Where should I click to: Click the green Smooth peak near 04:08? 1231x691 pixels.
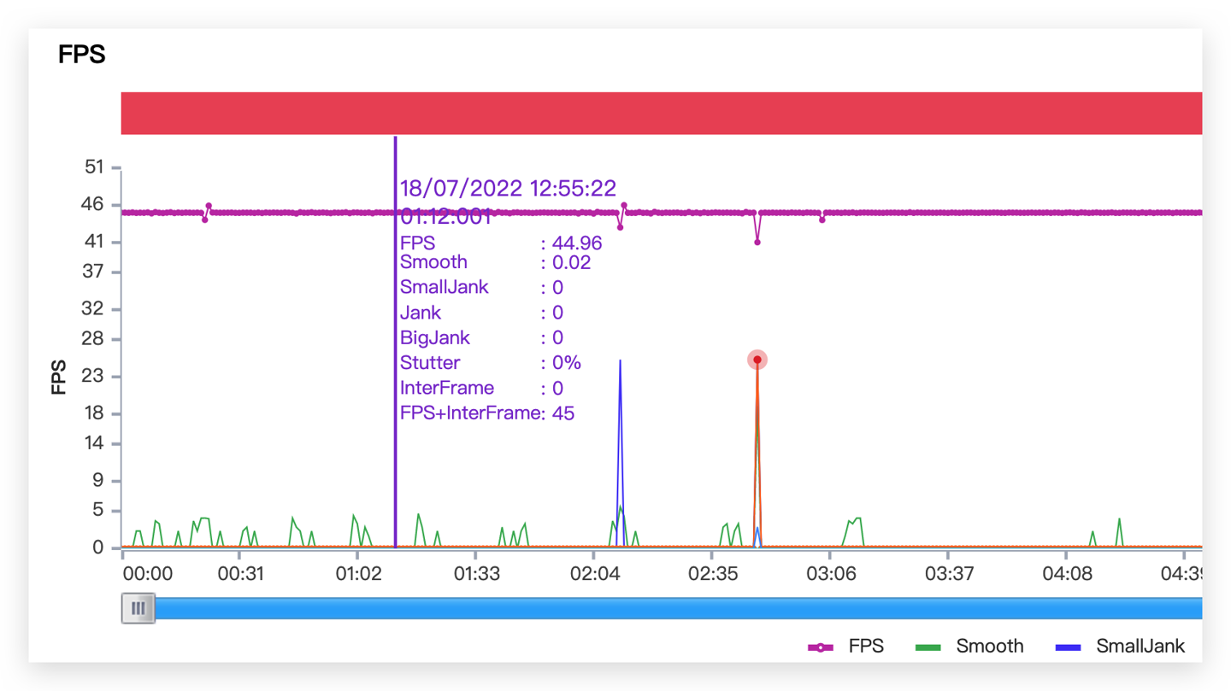(1119, 519)
